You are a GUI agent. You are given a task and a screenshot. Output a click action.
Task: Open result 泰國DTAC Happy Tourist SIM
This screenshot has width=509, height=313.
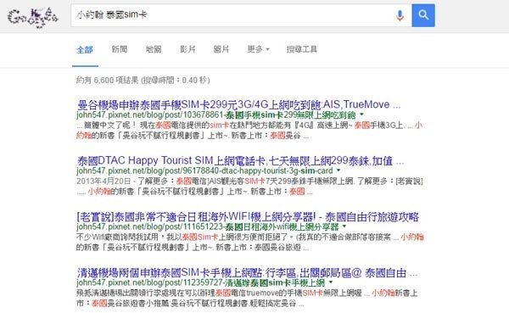pos(241,160)
